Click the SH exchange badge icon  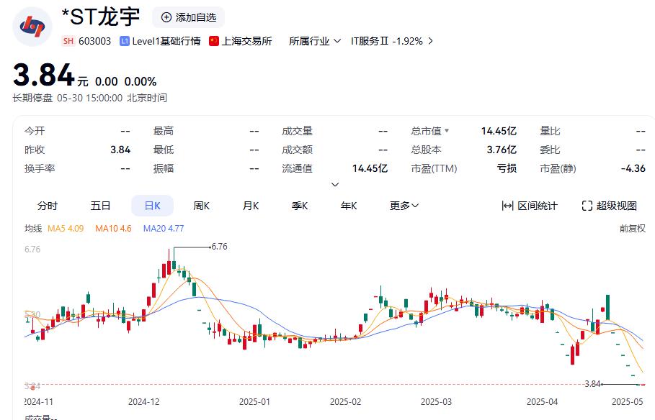click(x=68, y=41)
